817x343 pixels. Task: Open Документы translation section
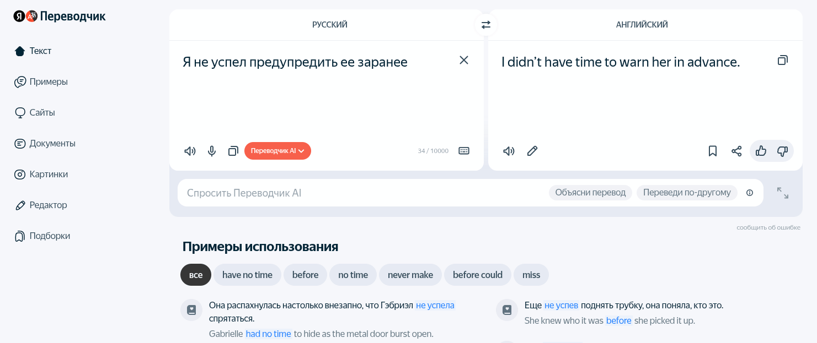(x=45, y=143)
